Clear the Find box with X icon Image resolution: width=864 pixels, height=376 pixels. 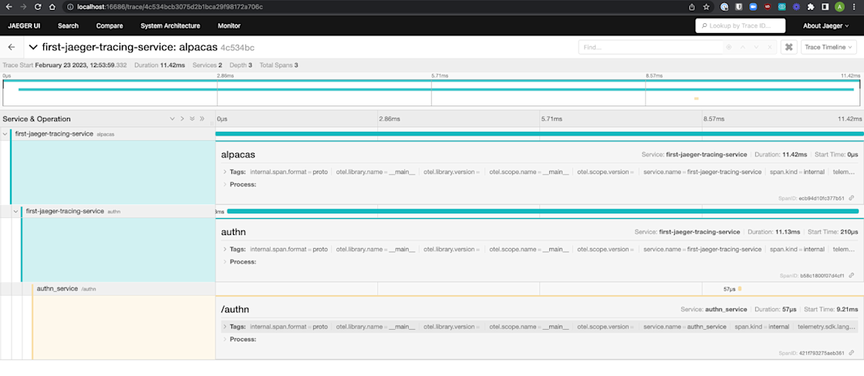point(770,47)
